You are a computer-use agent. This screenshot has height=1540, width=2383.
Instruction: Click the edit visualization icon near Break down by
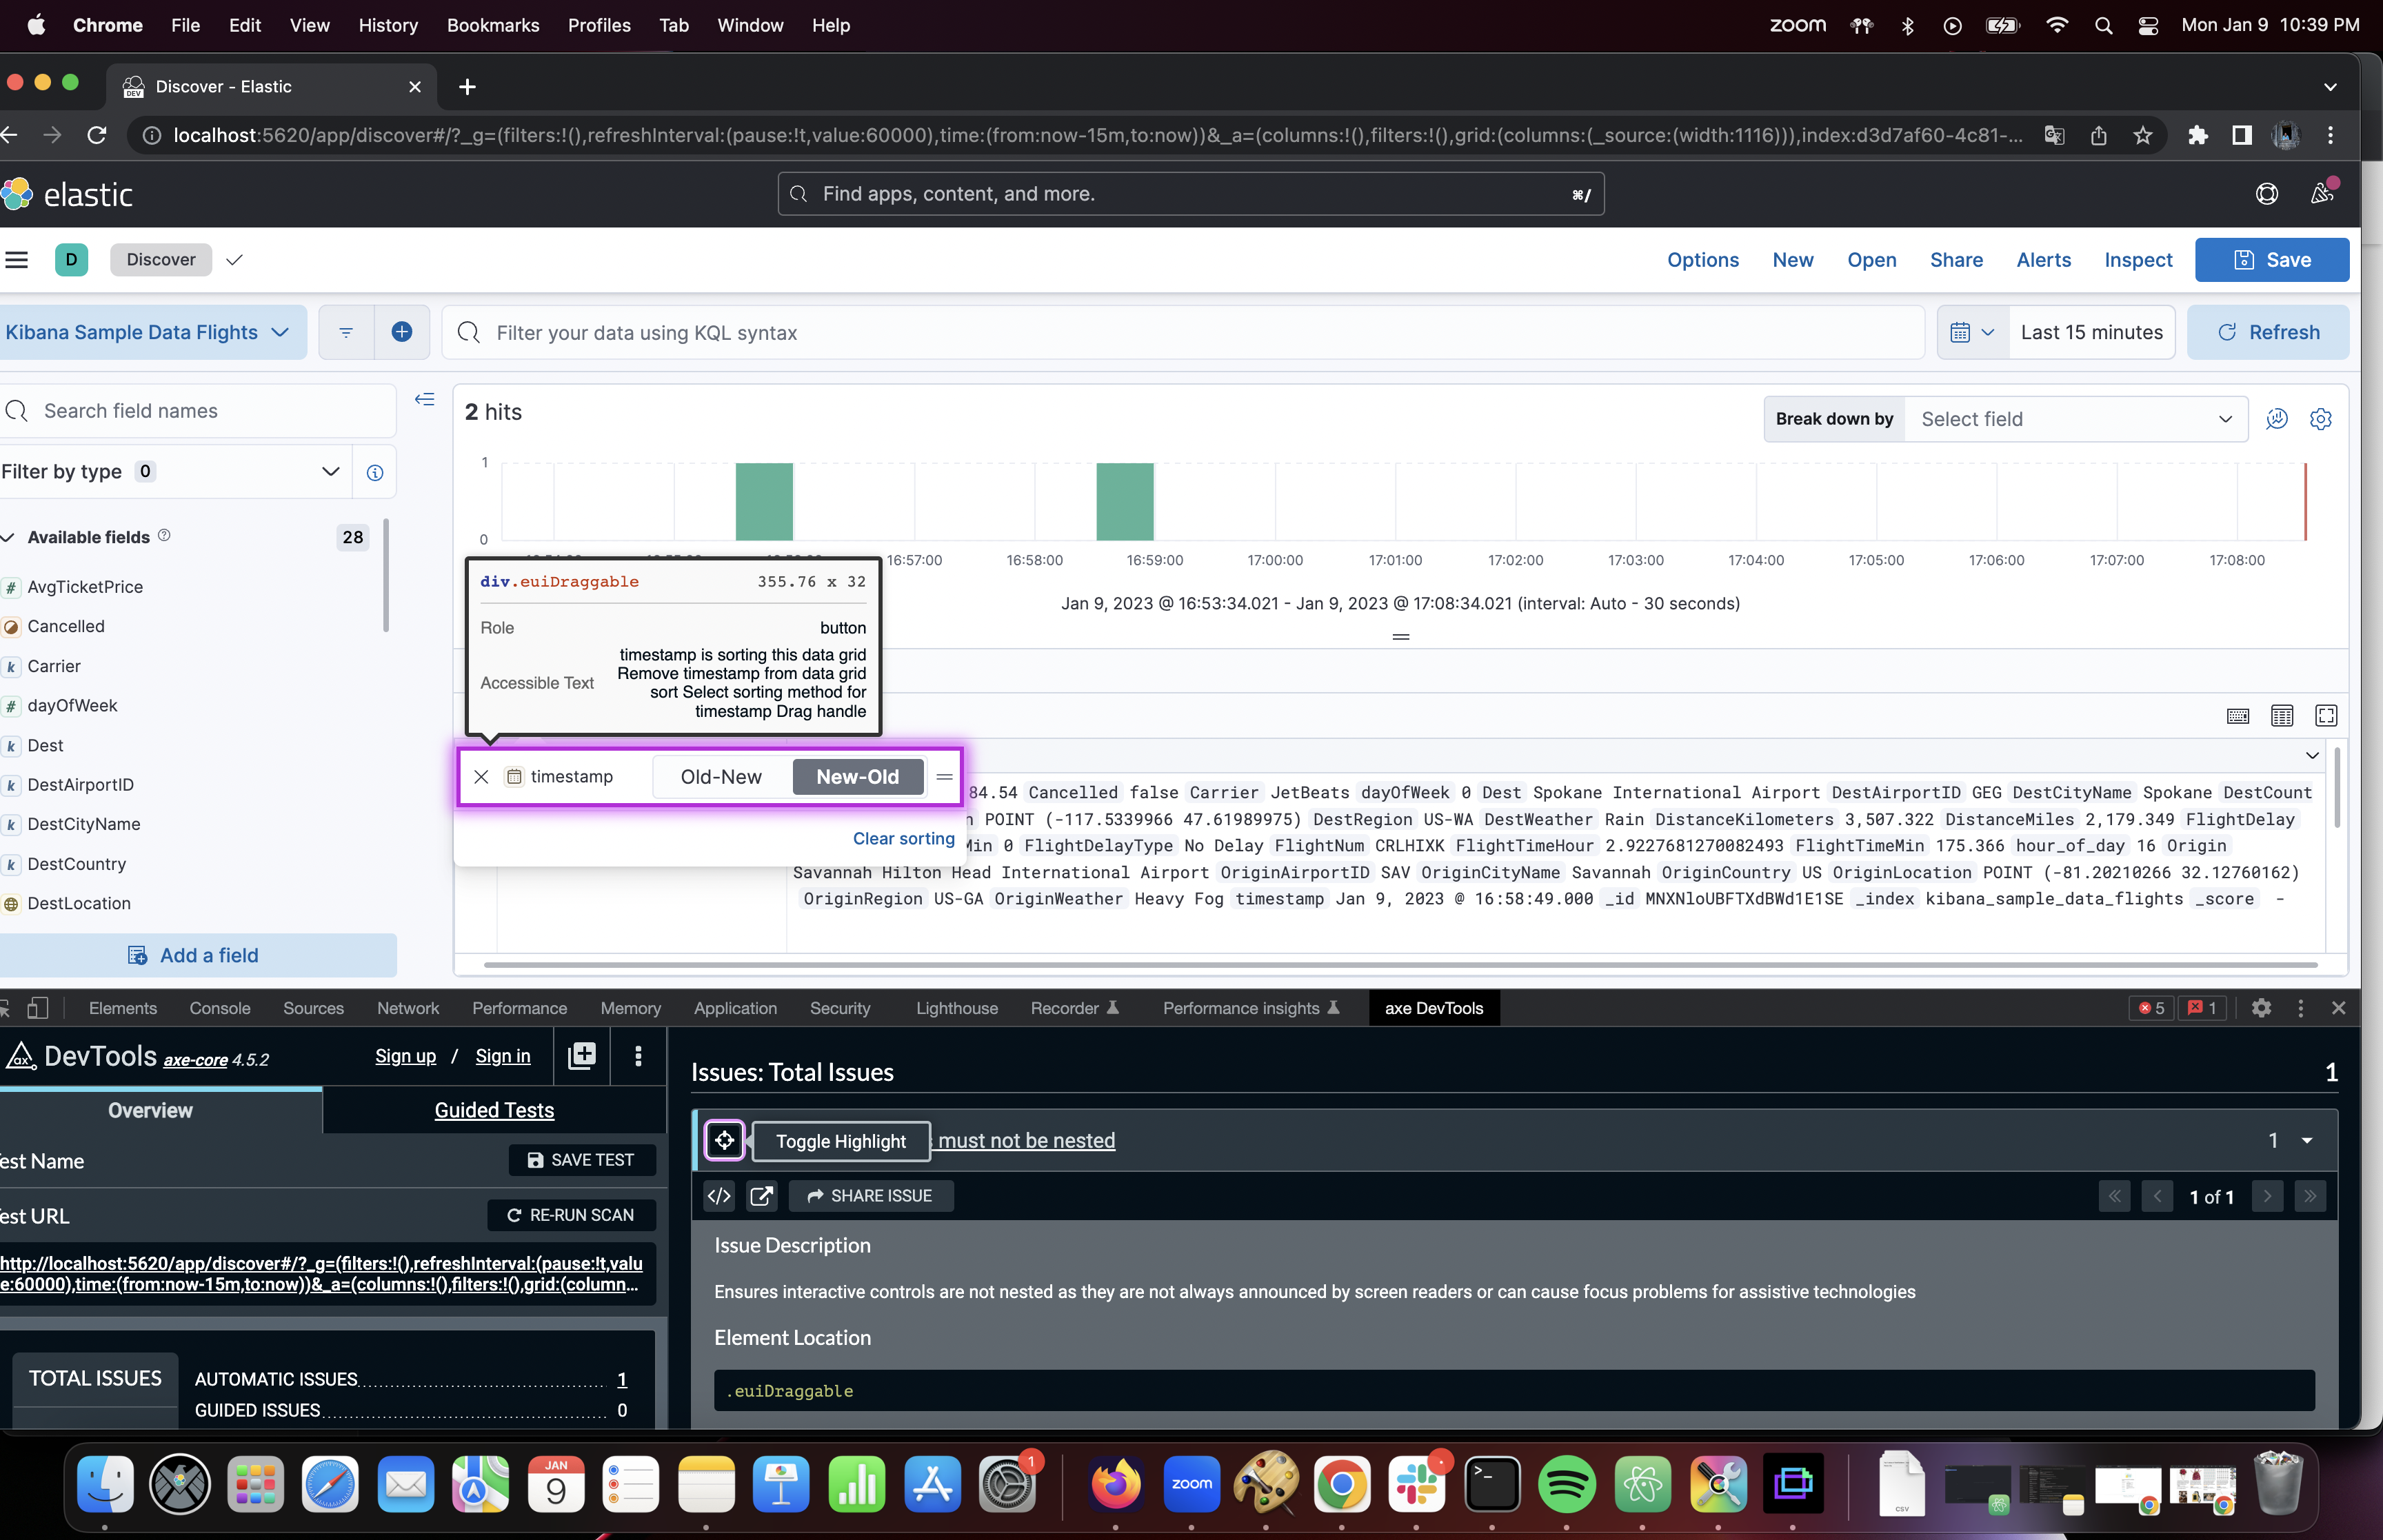point(2277,419)
